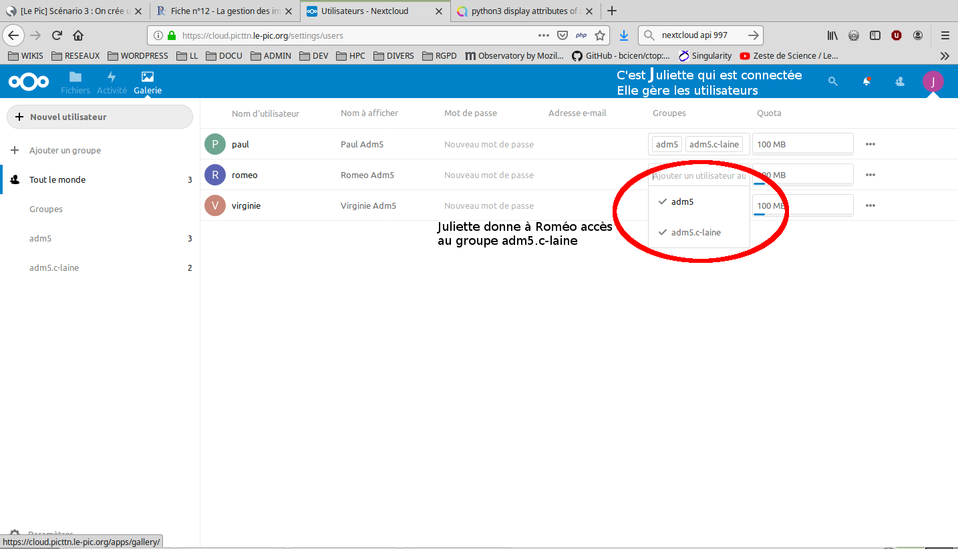The width and height of the screenshot is (958, 549).
Task: Open the Firefox downloads arrow
Action: point(624,35)
